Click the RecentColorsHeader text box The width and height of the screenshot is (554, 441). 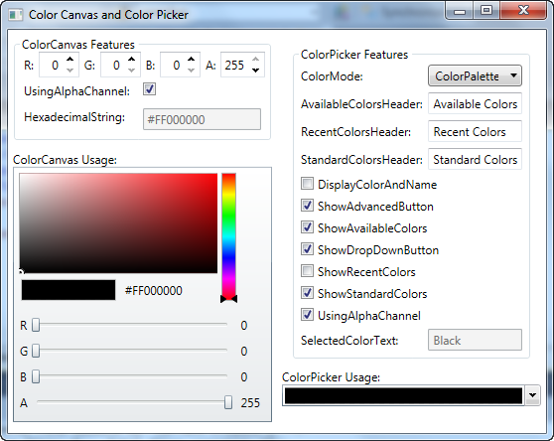[x=475, y=131]
